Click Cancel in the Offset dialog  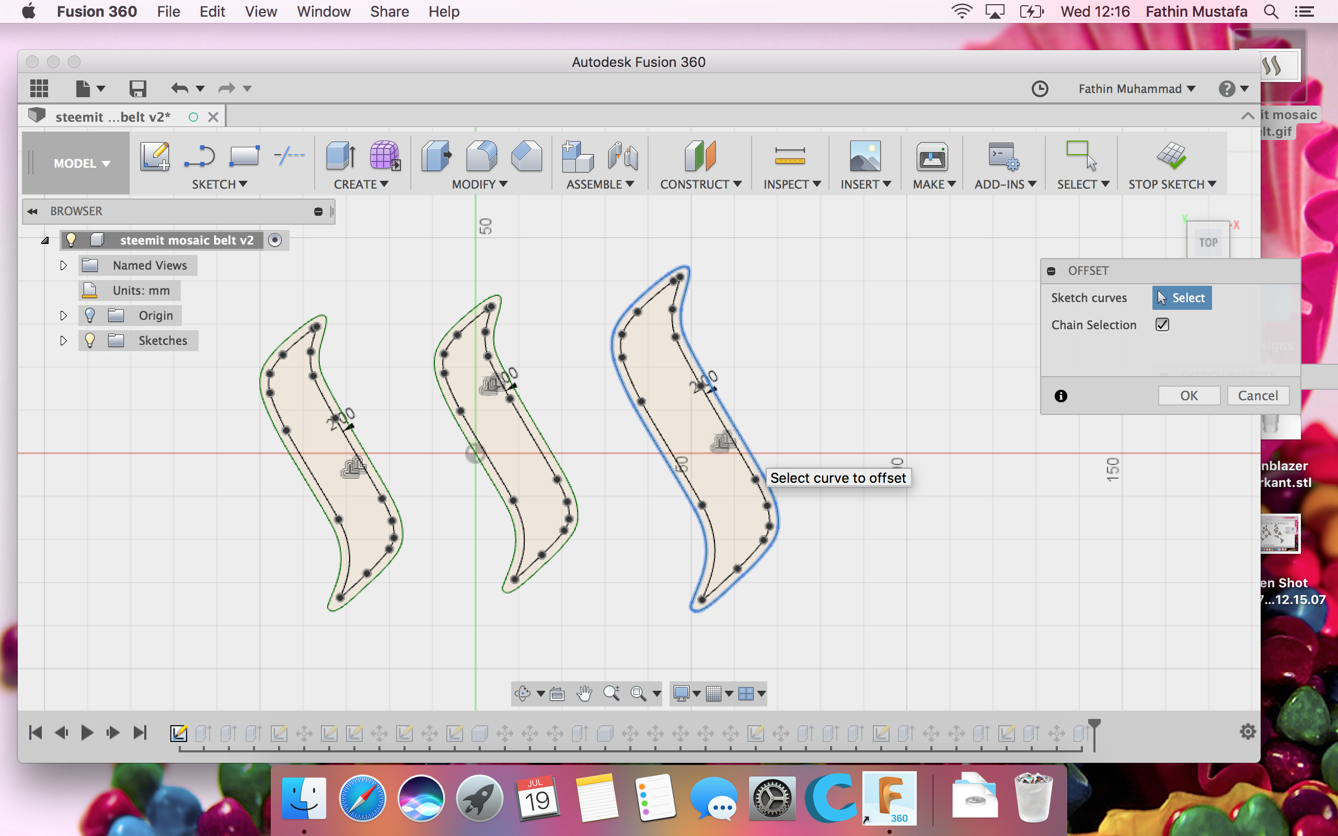(x=1258, y=396)
